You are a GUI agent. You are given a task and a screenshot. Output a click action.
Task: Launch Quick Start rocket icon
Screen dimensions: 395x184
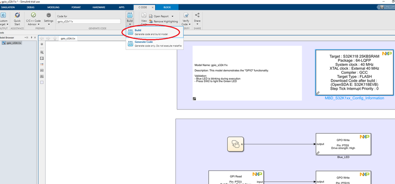(17, 15)
